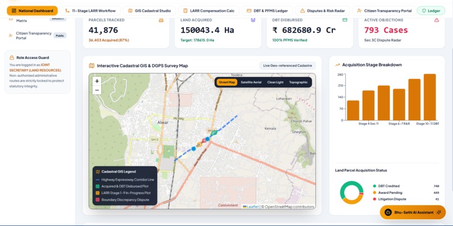453x226 pixels.
Task: Open DBT & PFMS Ledger tab
Action: click(x=267, y=11)
